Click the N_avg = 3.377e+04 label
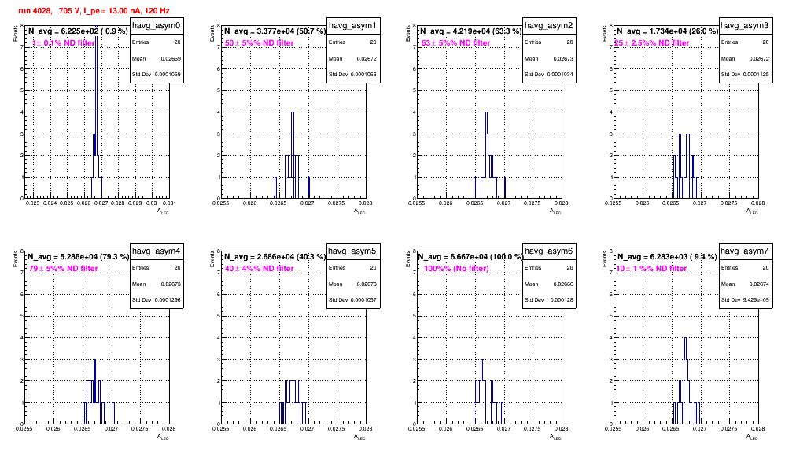Viewport: 785px width, 451px height. click(275, 31)
